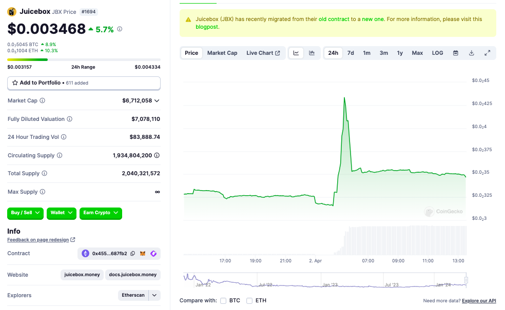Open the Explorers dropdown arrow
Viewport: 505px width, 310px height.
click(154, 295)
